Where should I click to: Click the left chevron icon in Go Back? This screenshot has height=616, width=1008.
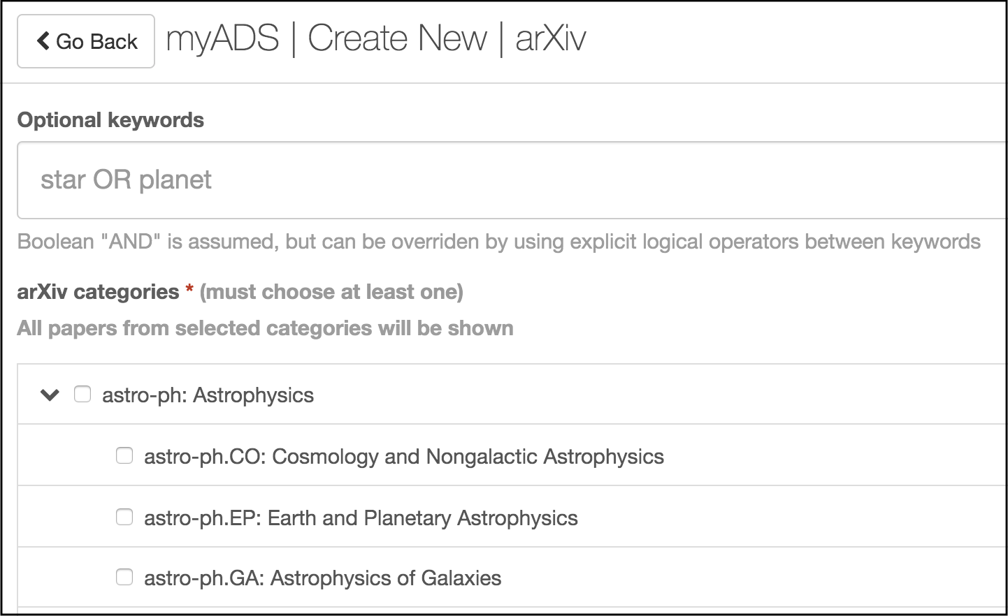[43, 41]
